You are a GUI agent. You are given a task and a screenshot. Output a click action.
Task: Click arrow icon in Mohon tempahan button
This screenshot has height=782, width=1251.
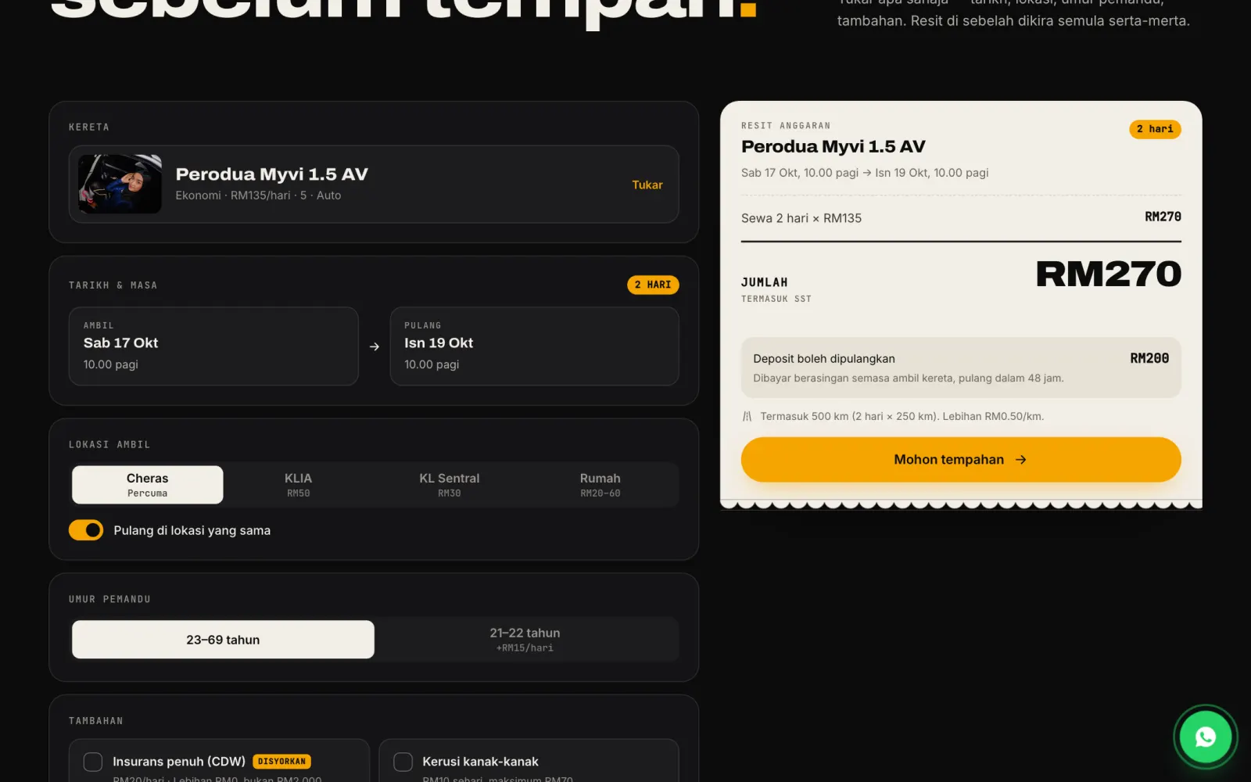(1020, 460)
